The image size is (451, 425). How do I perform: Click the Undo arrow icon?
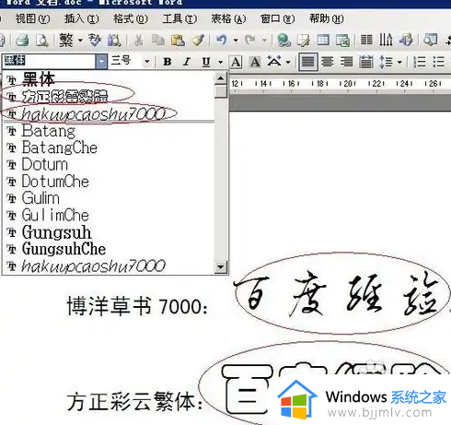coord(222,41)
